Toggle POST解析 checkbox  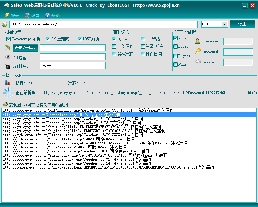[x=80, y=39]
